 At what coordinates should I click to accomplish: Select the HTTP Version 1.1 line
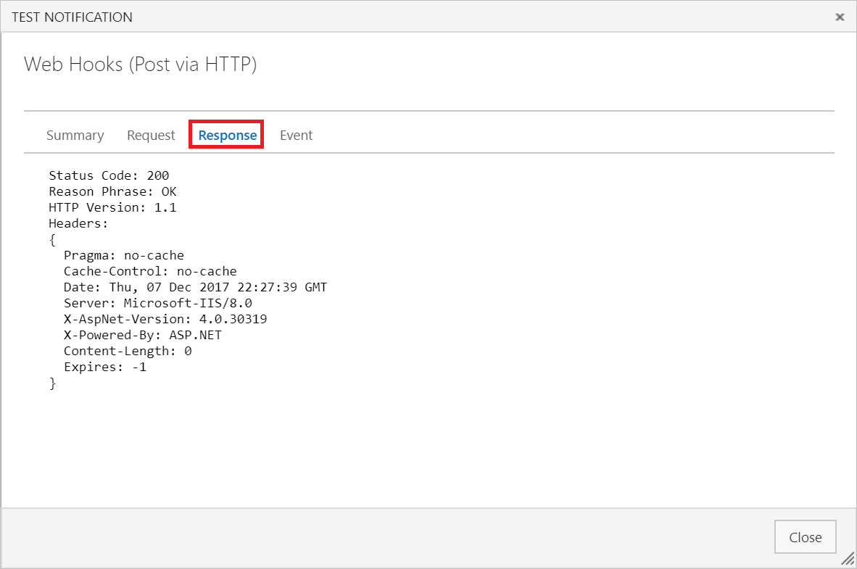pyautogui.click(x=110, y=207)
